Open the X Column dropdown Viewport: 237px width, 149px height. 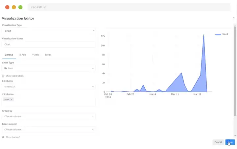point(49,87)
